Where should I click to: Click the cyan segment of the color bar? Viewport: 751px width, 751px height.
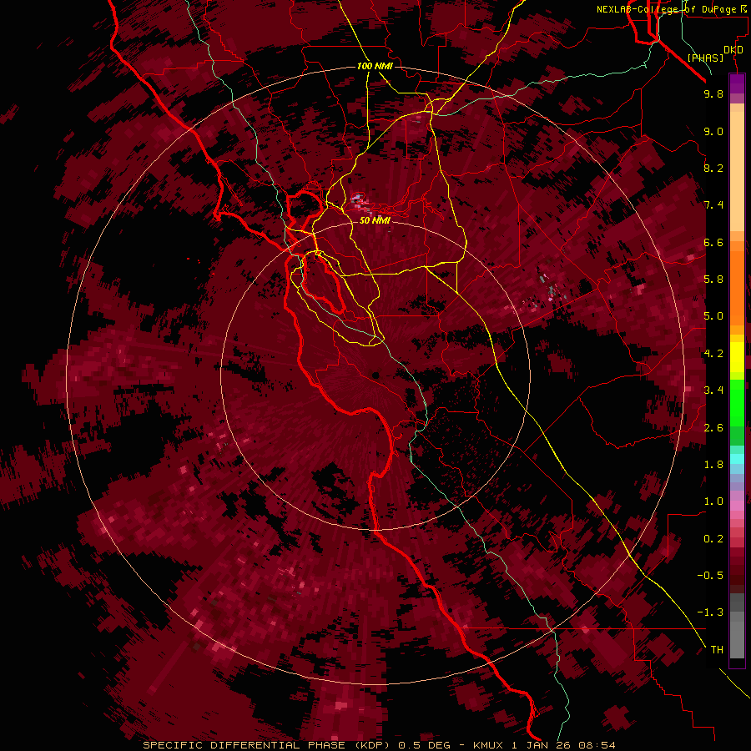pos(737,459)
